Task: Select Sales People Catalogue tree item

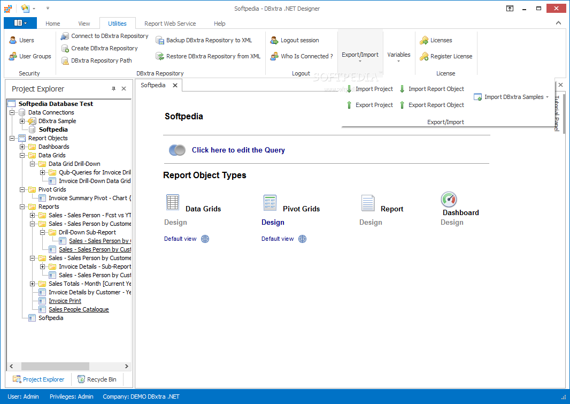Action: coord(79,309)
